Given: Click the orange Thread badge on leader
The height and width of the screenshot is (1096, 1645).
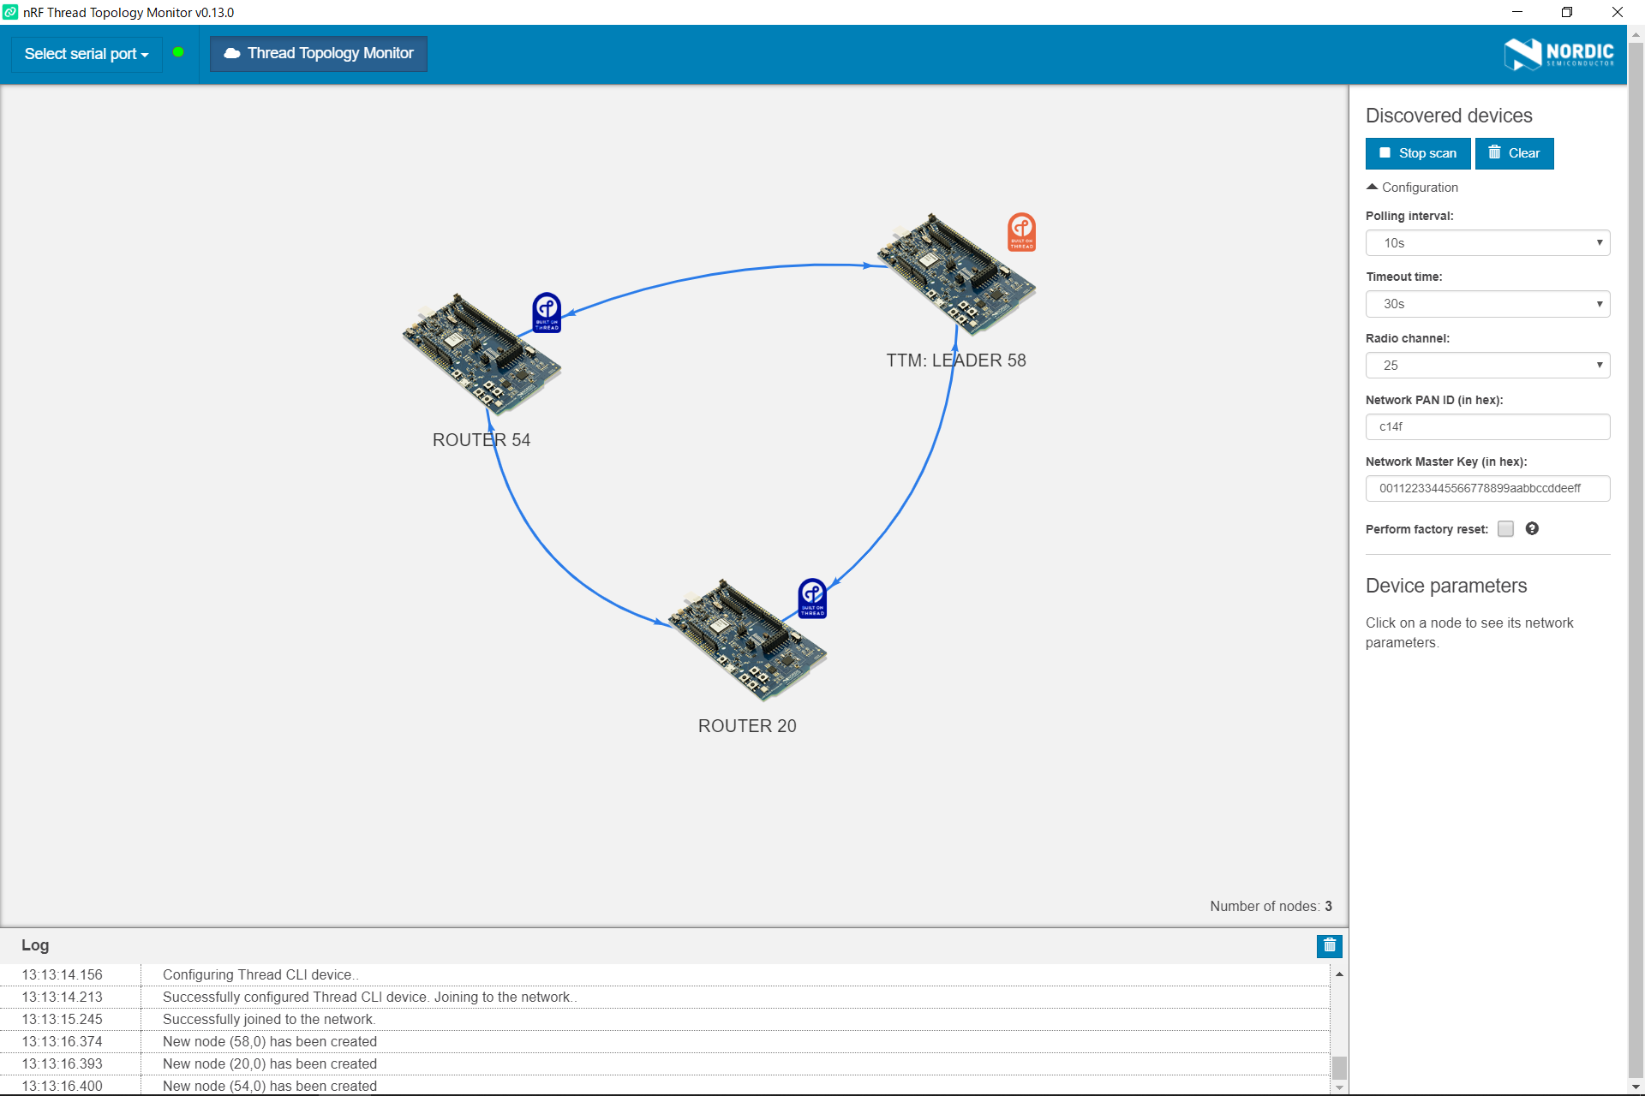Looking at the screenshot, I should coord(1021,232).
